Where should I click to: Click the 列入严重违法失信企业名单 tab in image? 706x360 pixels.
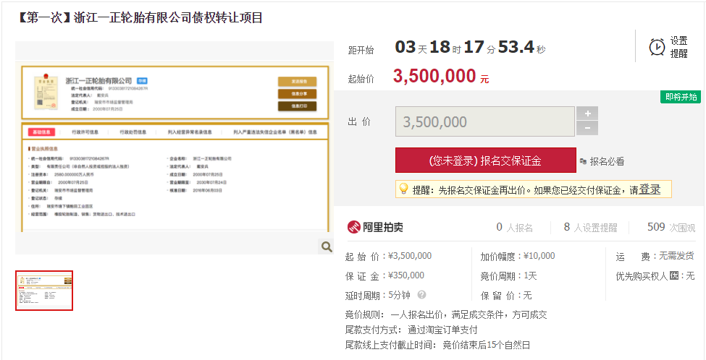click(275, 132)
